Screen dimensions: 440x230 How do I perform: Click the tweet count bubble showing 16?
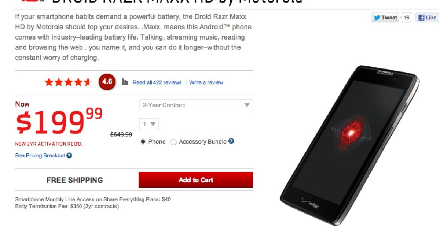tap(406, 17)
